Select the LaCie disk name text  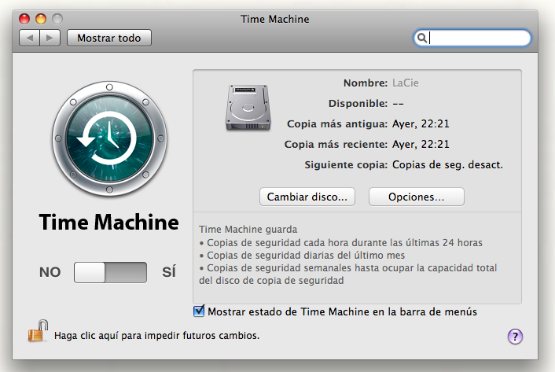pos(406,83)
